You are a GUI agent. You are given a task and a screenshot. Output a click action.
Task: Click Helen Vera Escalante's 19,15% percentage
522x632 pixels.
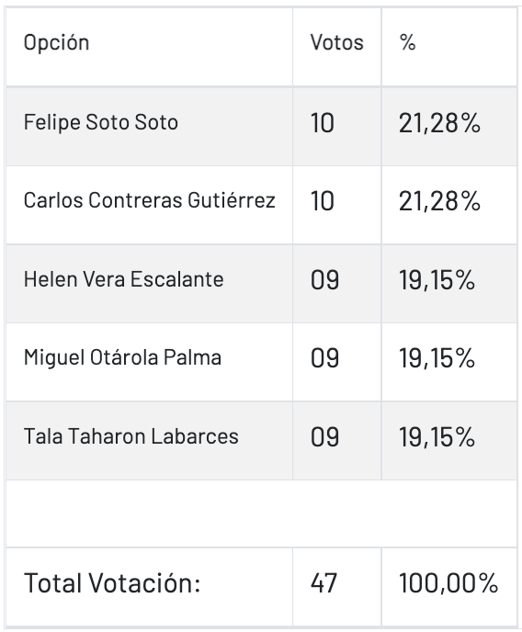point(437,280)
